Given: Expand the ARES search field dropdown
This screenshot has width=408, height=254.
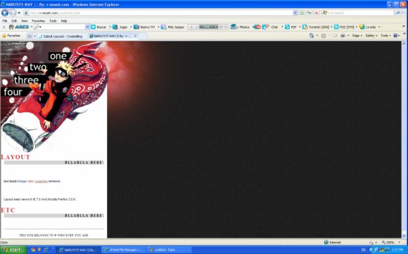Looking at the screenshot, I should [87, 27].
